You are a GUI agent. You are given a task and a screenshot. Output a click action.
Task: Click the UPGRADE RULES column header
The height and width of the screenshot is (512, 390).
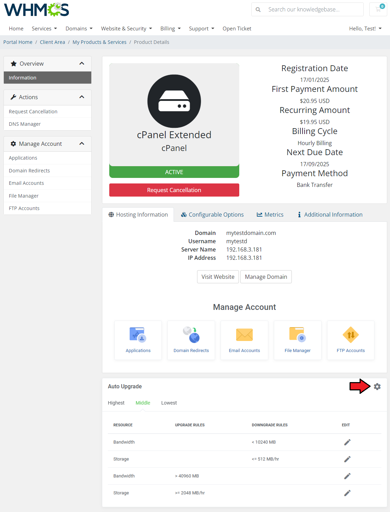pos(190,425)
